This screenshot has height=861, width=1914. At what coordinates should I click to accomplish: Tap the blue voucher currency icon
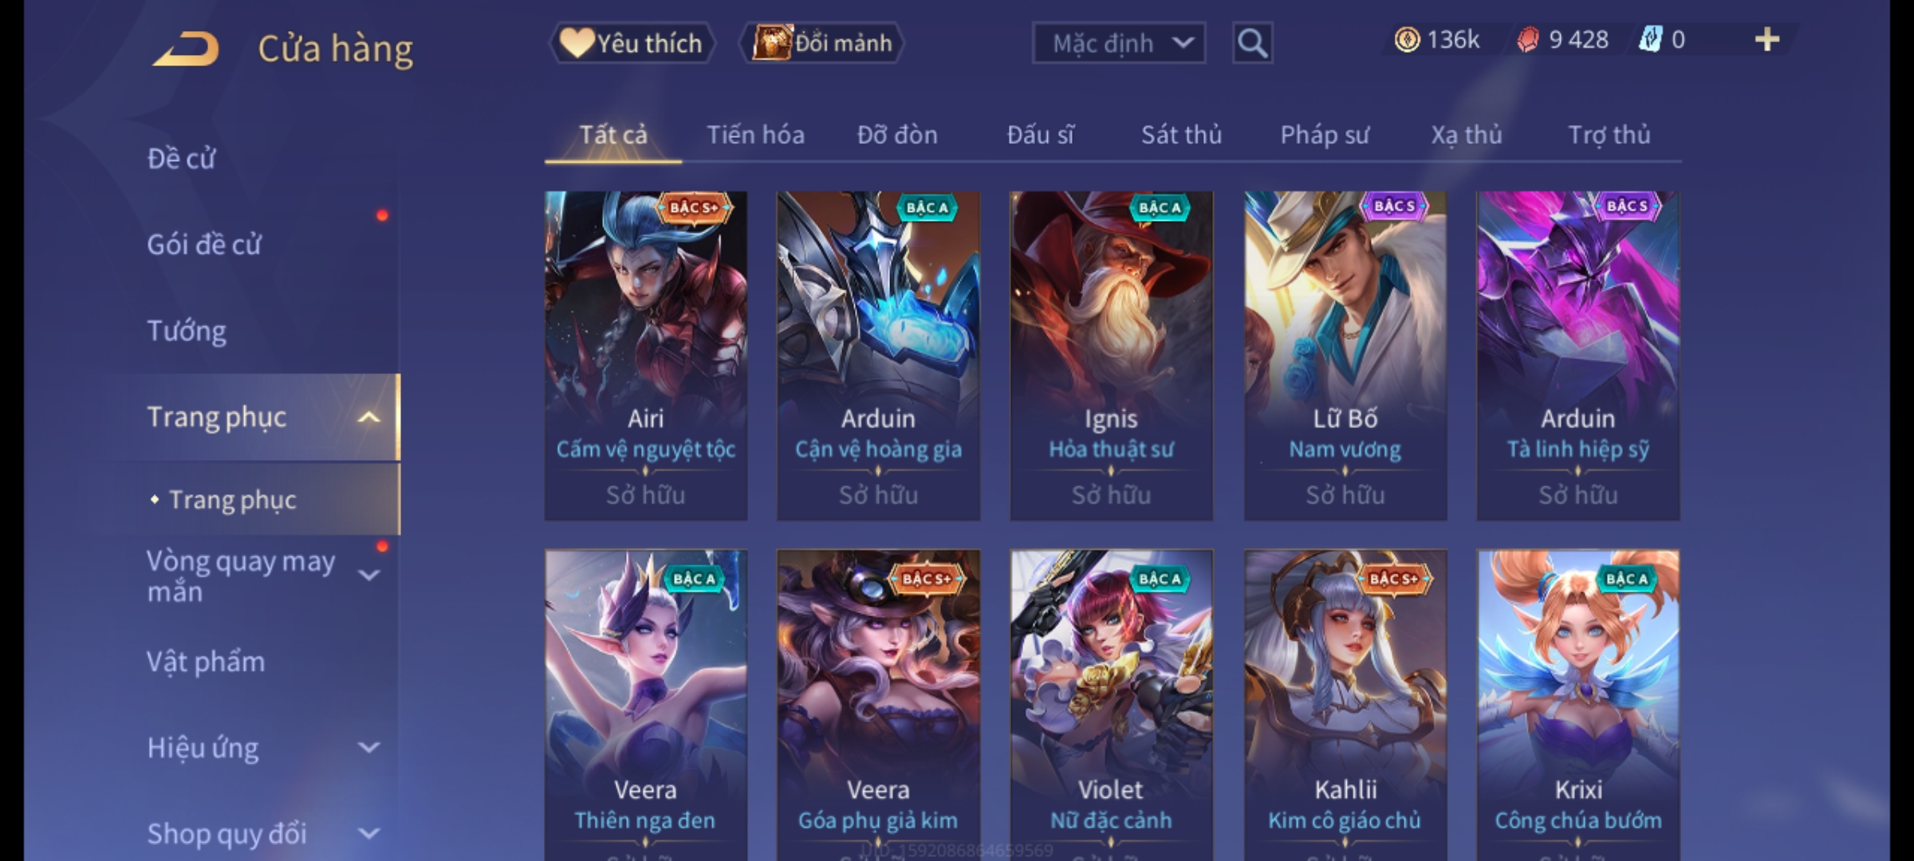(x=1649, y=40)
